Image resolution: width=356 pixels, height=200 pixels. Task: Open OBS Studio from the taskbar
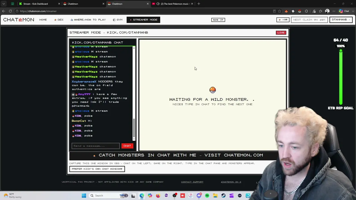click(174, 196)
